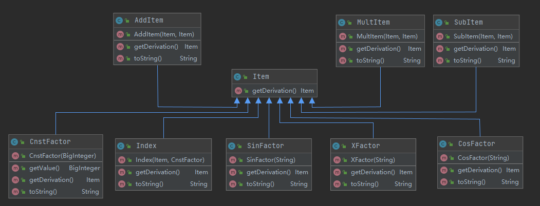
Task: Click the CosFactor class icon
Action: [443, 144]
